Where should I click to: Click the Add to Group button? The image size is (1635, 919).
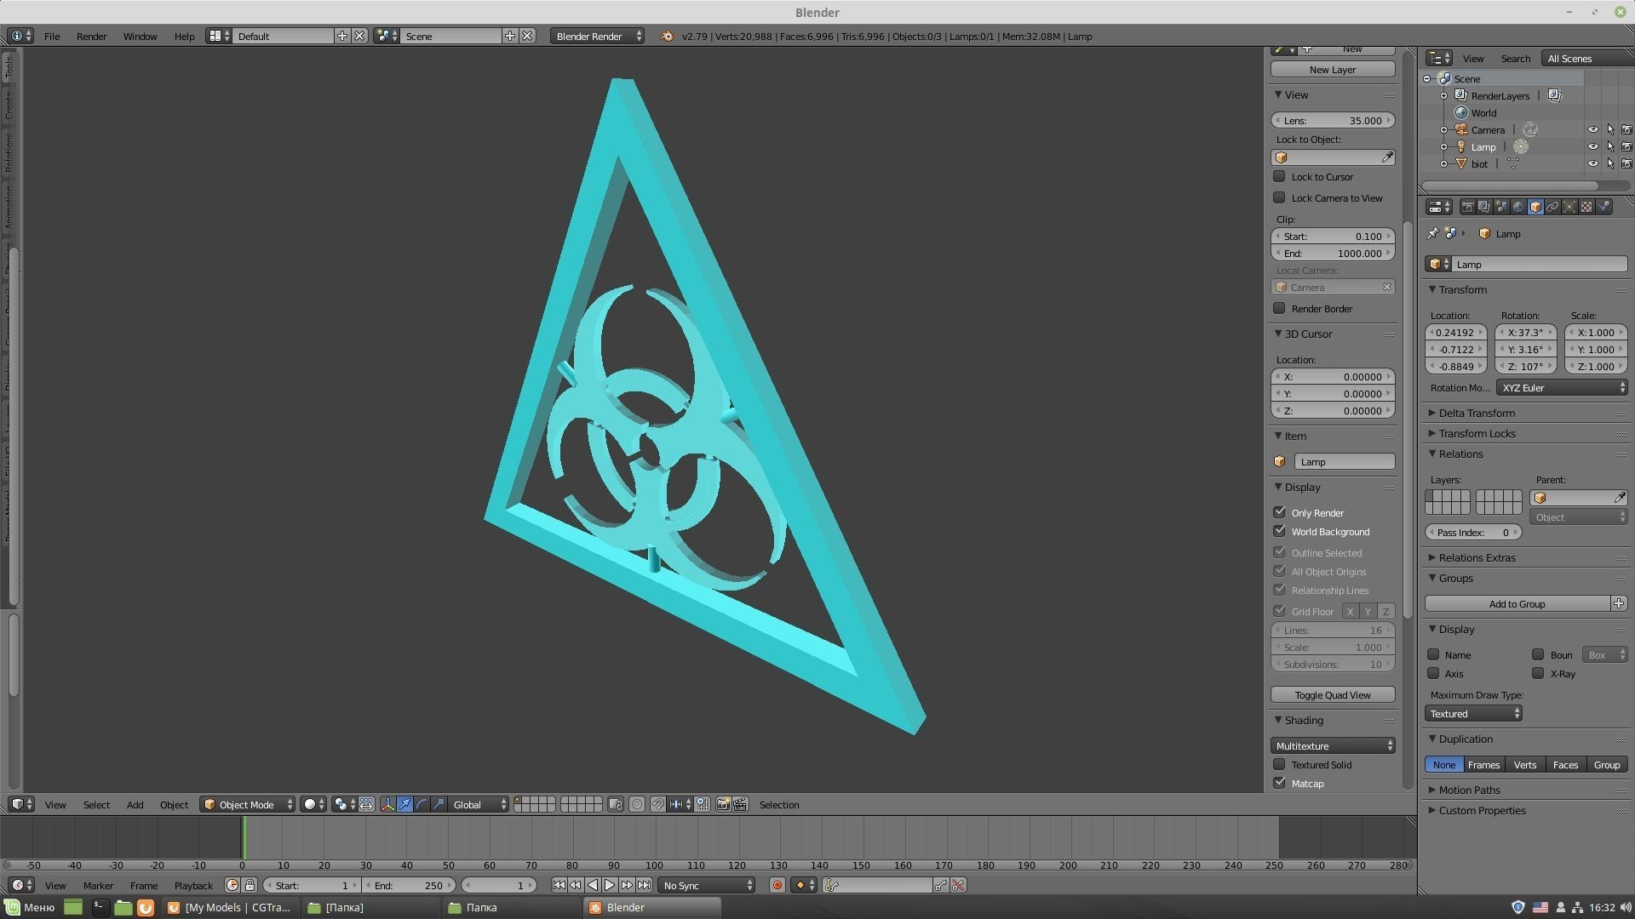click(x=1517, y=604)
